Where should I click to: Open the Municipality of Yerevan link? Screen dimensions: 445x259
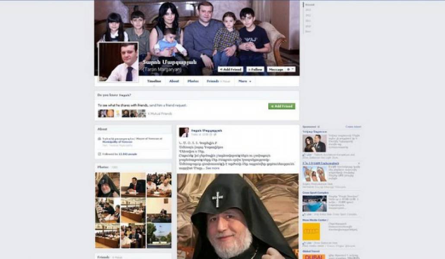(117, 142)
